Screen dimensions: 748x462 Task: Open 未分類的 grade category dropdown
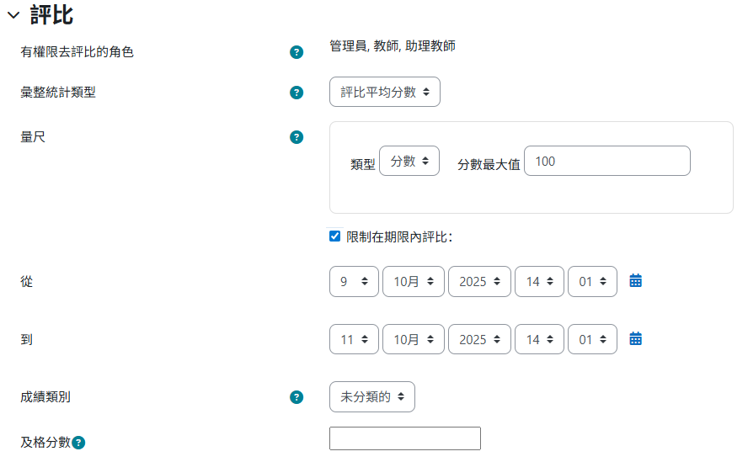tap(371, 396)
